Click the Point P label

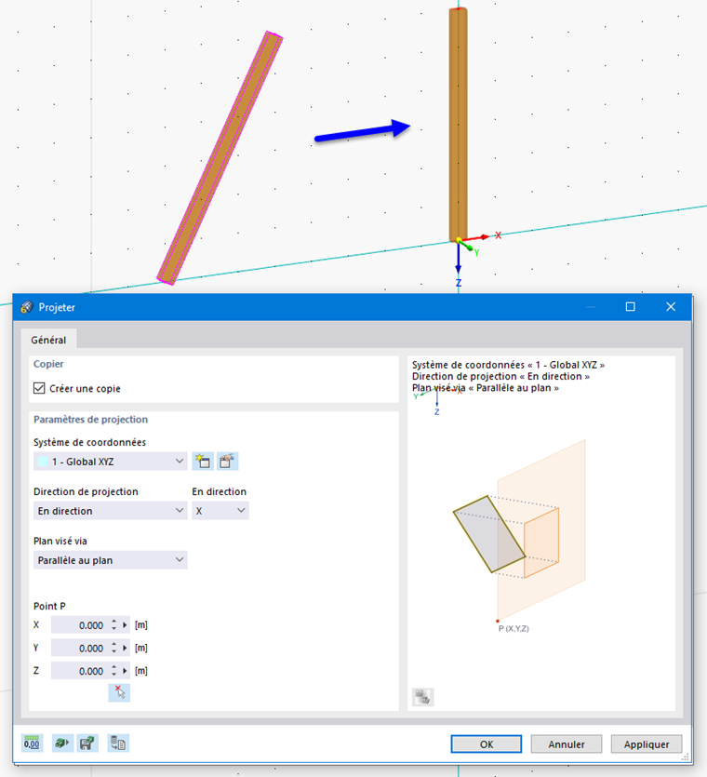pyautogui.click(x=49, y=606)
